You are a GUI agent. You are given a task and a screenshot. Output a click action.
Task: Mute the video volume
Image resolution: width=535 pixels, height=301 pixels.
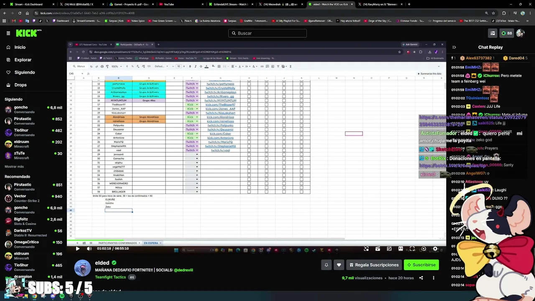click(89, 248)
